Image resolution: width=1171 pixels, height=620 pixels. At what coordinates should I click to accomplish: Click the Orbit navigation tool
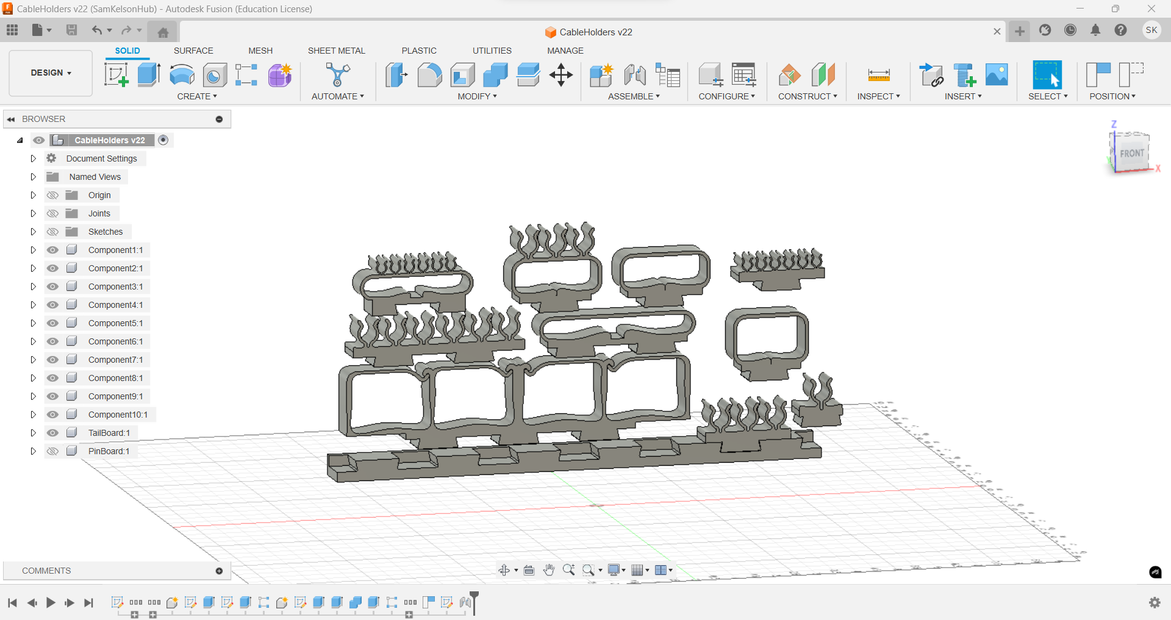504,570
